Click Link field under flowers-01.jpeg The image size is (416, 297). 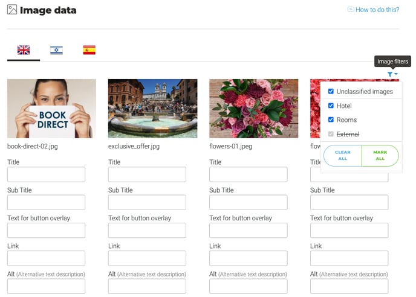[248, 258]
